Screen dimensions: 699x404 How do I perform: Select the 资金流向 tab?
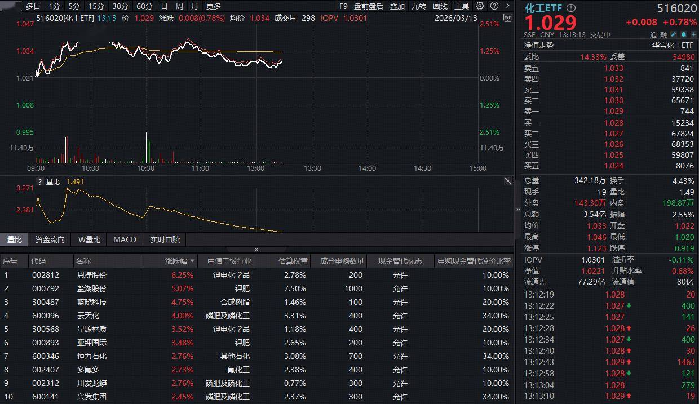tap(50, 239)
